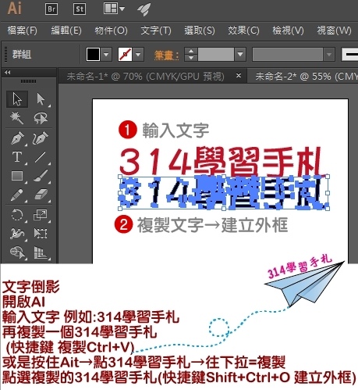
Task: Open the arrange documents layout dropdown
Action: click(114, 9)
